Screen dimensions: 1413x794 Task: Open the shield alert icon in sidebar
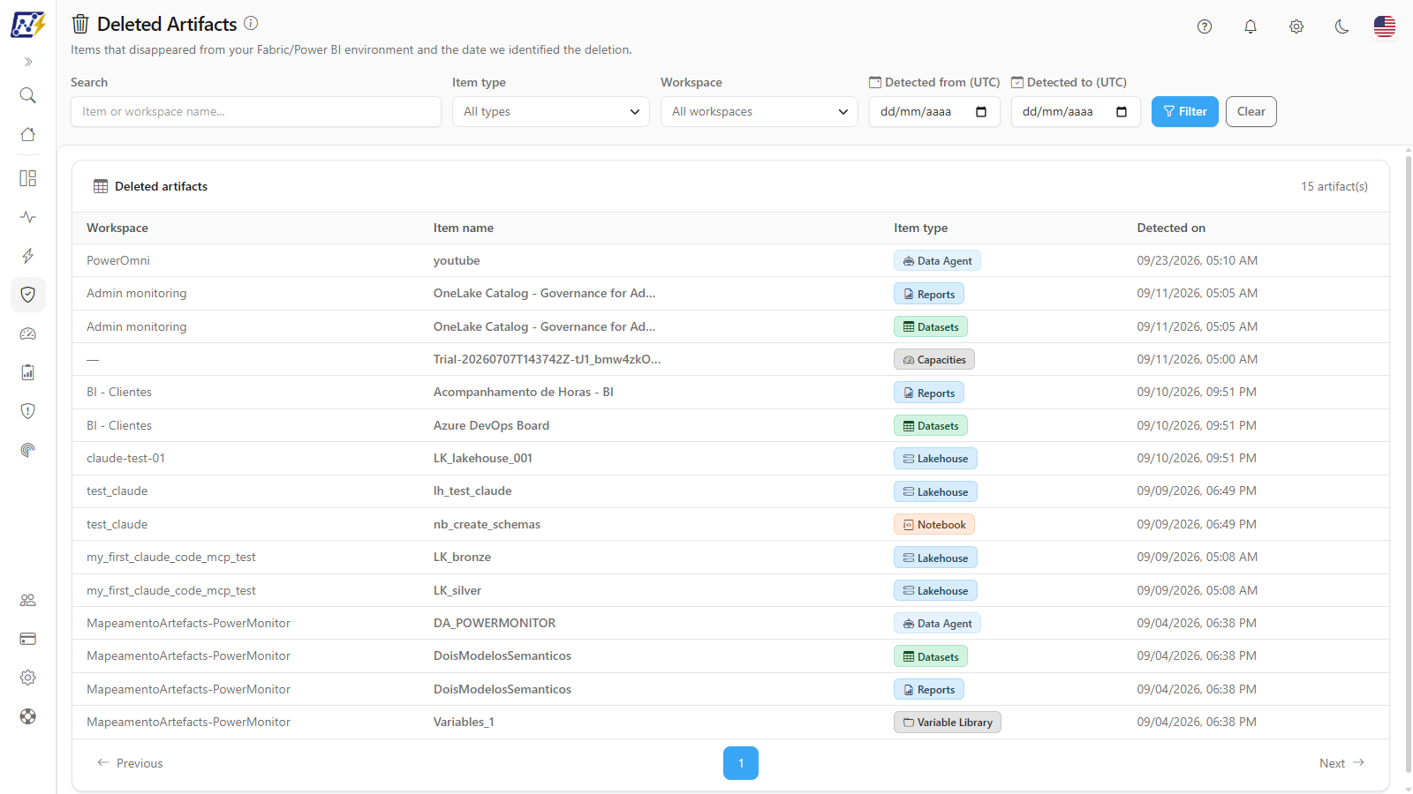28,411
